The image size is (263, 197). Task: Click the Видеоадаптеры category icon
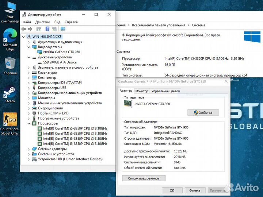(x=34, y=47)
